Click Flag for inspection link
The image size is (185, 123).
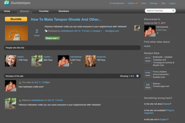159,112
